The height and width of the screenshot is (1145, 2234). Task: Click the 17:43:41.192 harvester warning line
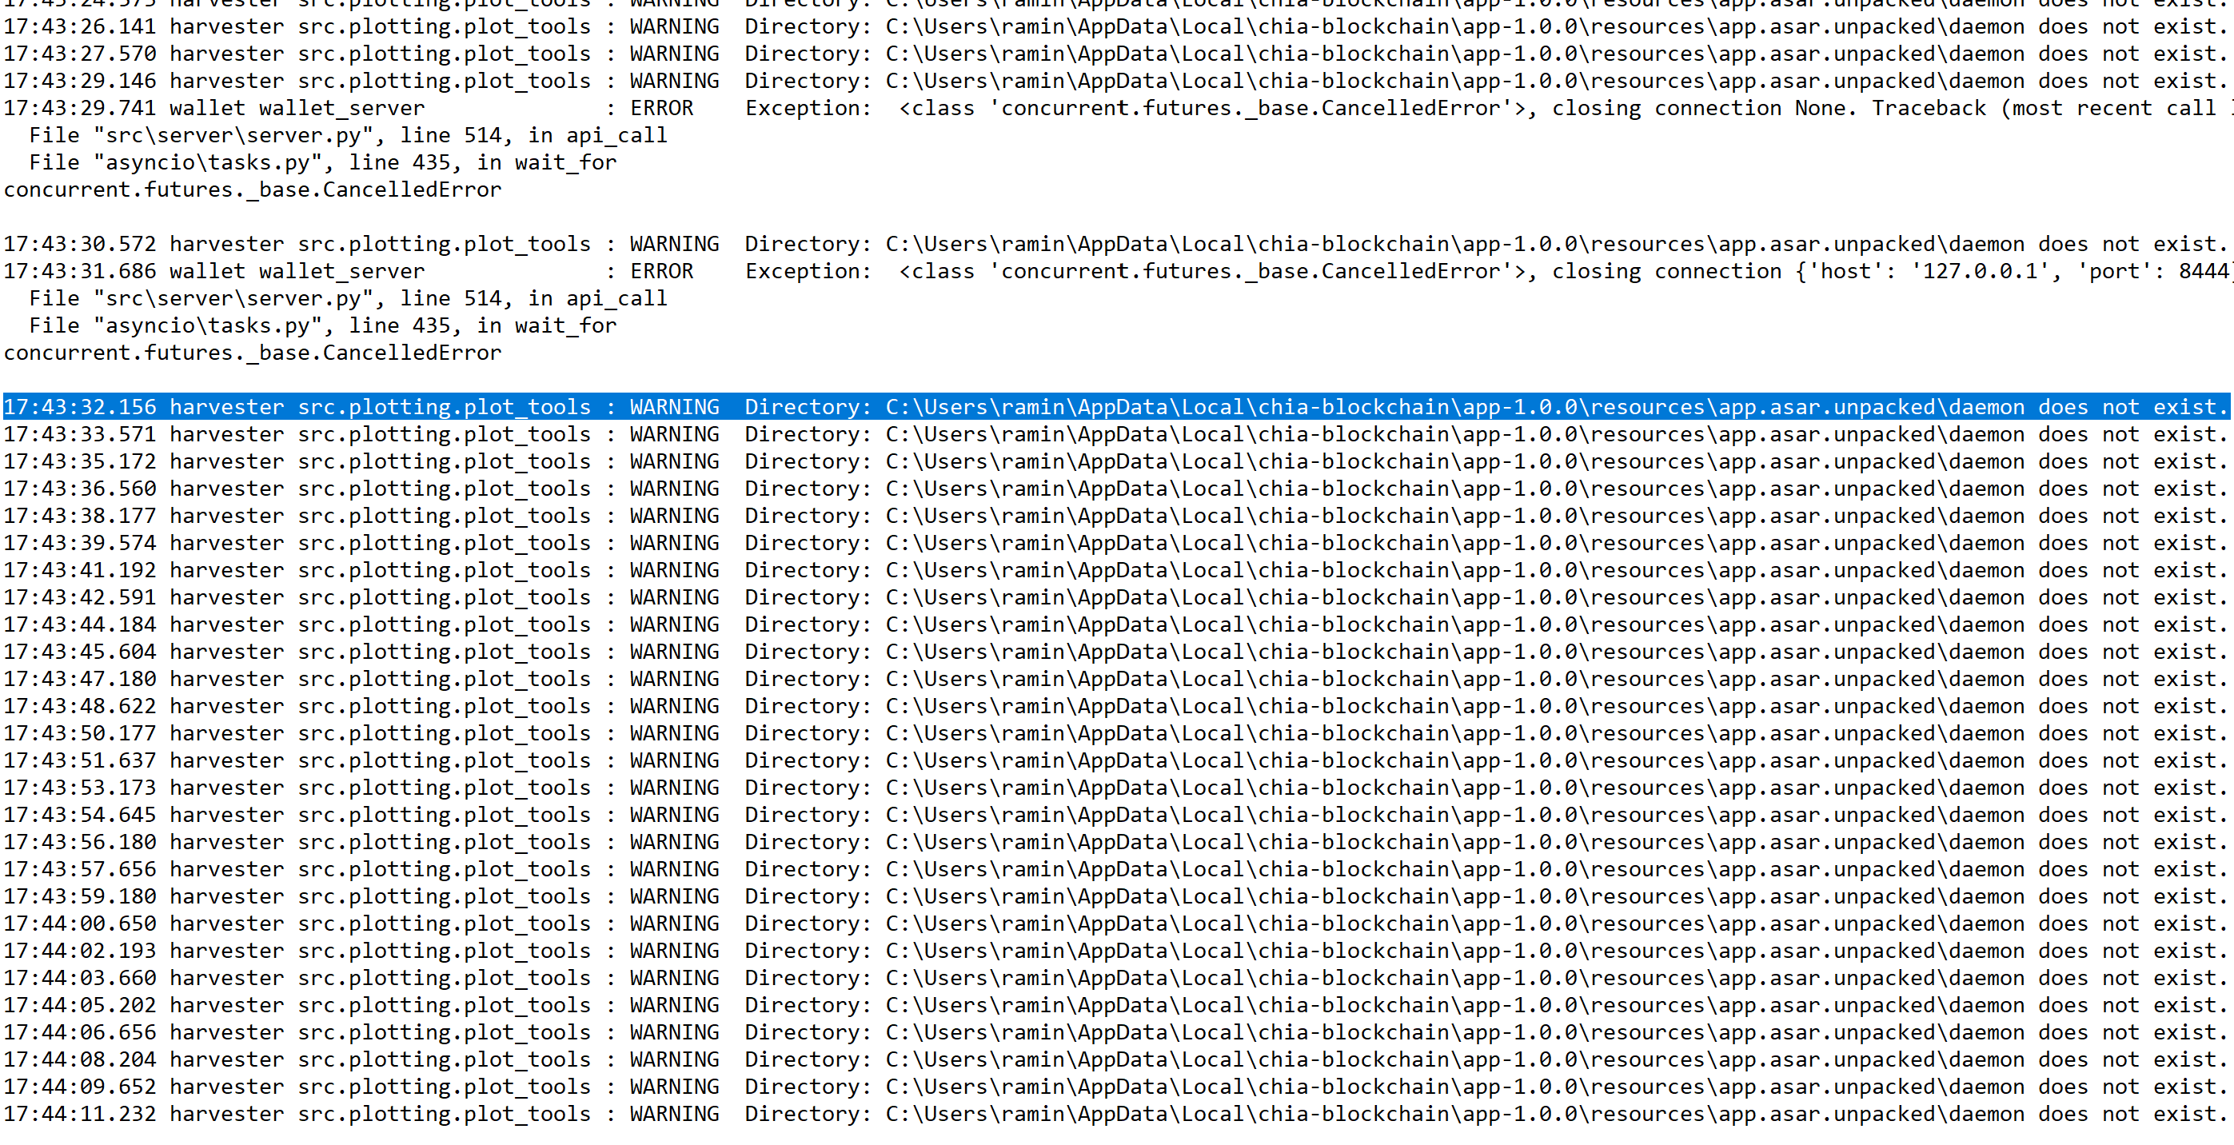[1115, 570]
